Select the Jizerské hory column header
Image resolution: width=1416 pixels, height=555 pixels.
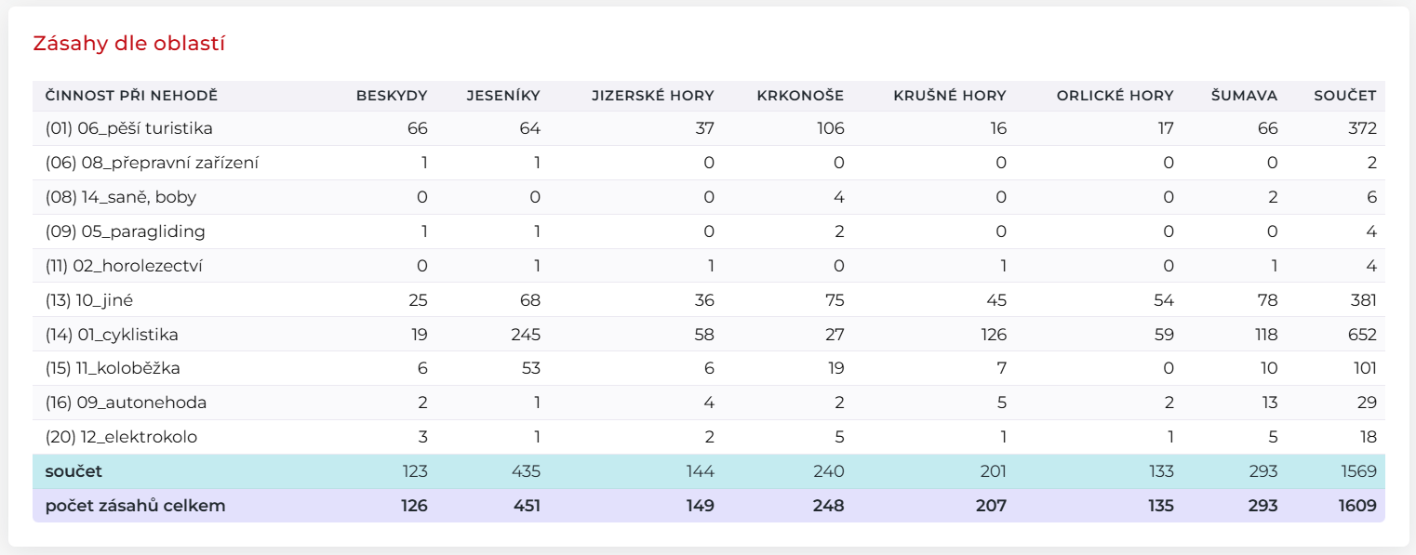tap(652, 96)
